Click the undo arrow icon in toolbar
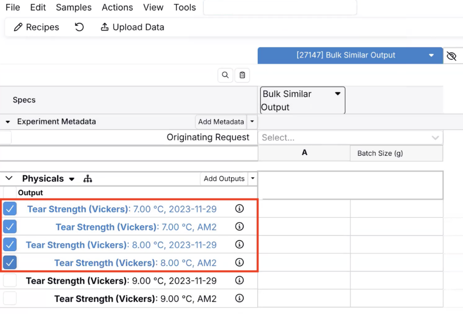The height and width of the screenshot is (314, 463). click(x=80, y=27)
